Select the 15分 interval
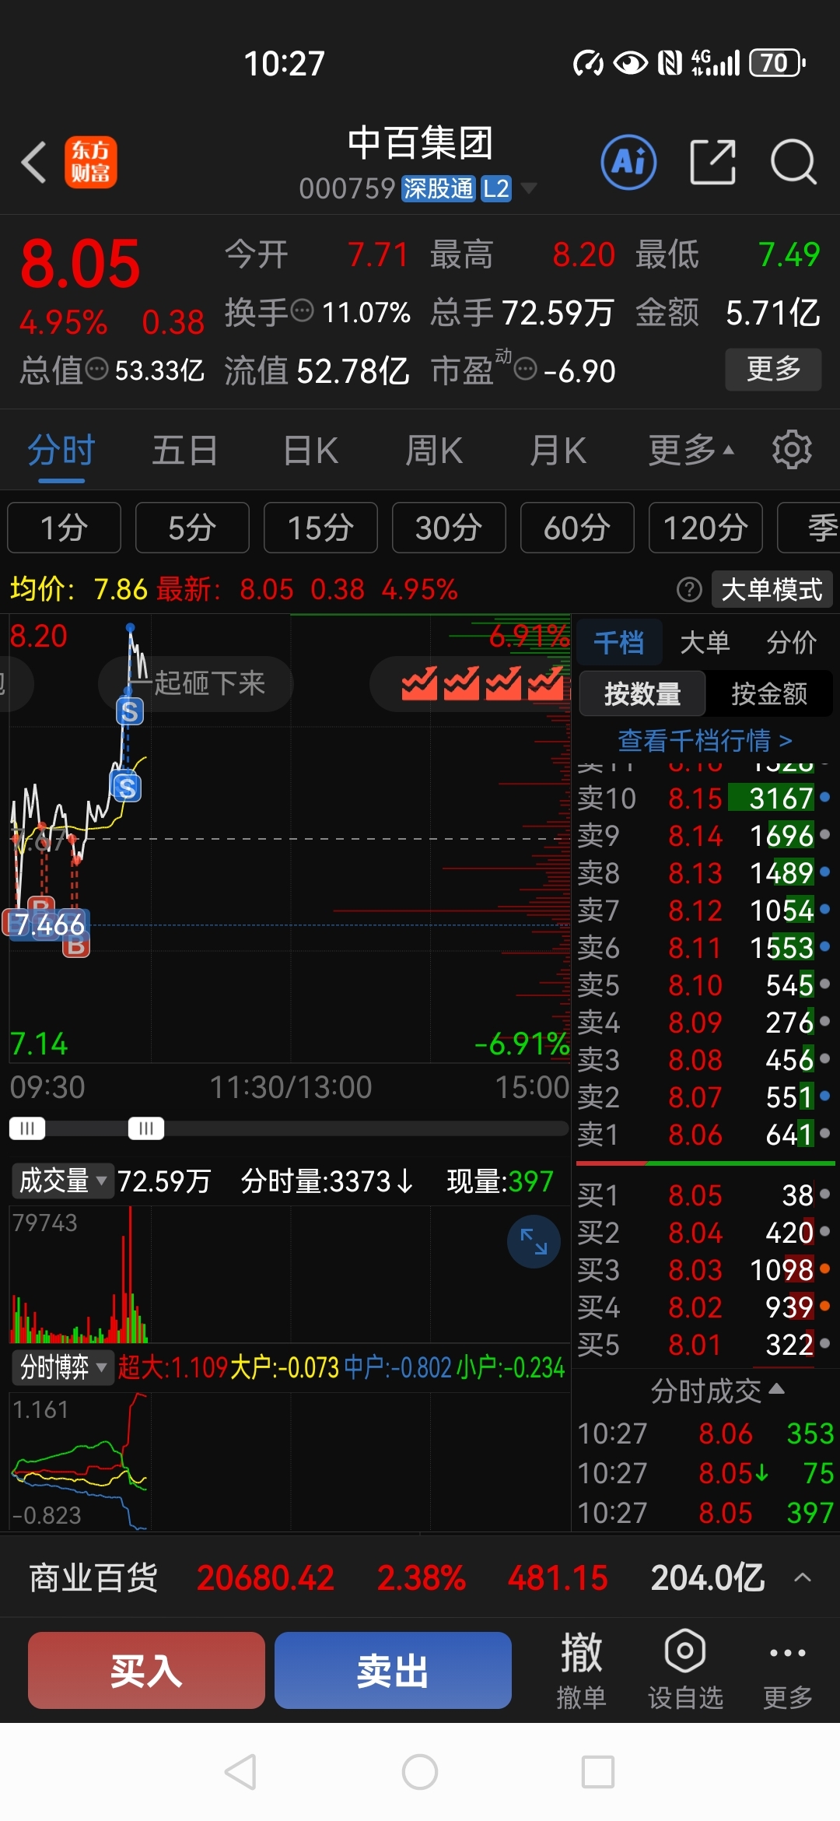The image size is (840, 1821). [x=320, y=528]
